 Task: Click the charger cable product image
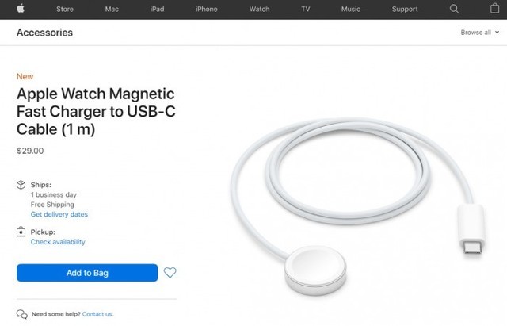[359, 206]
